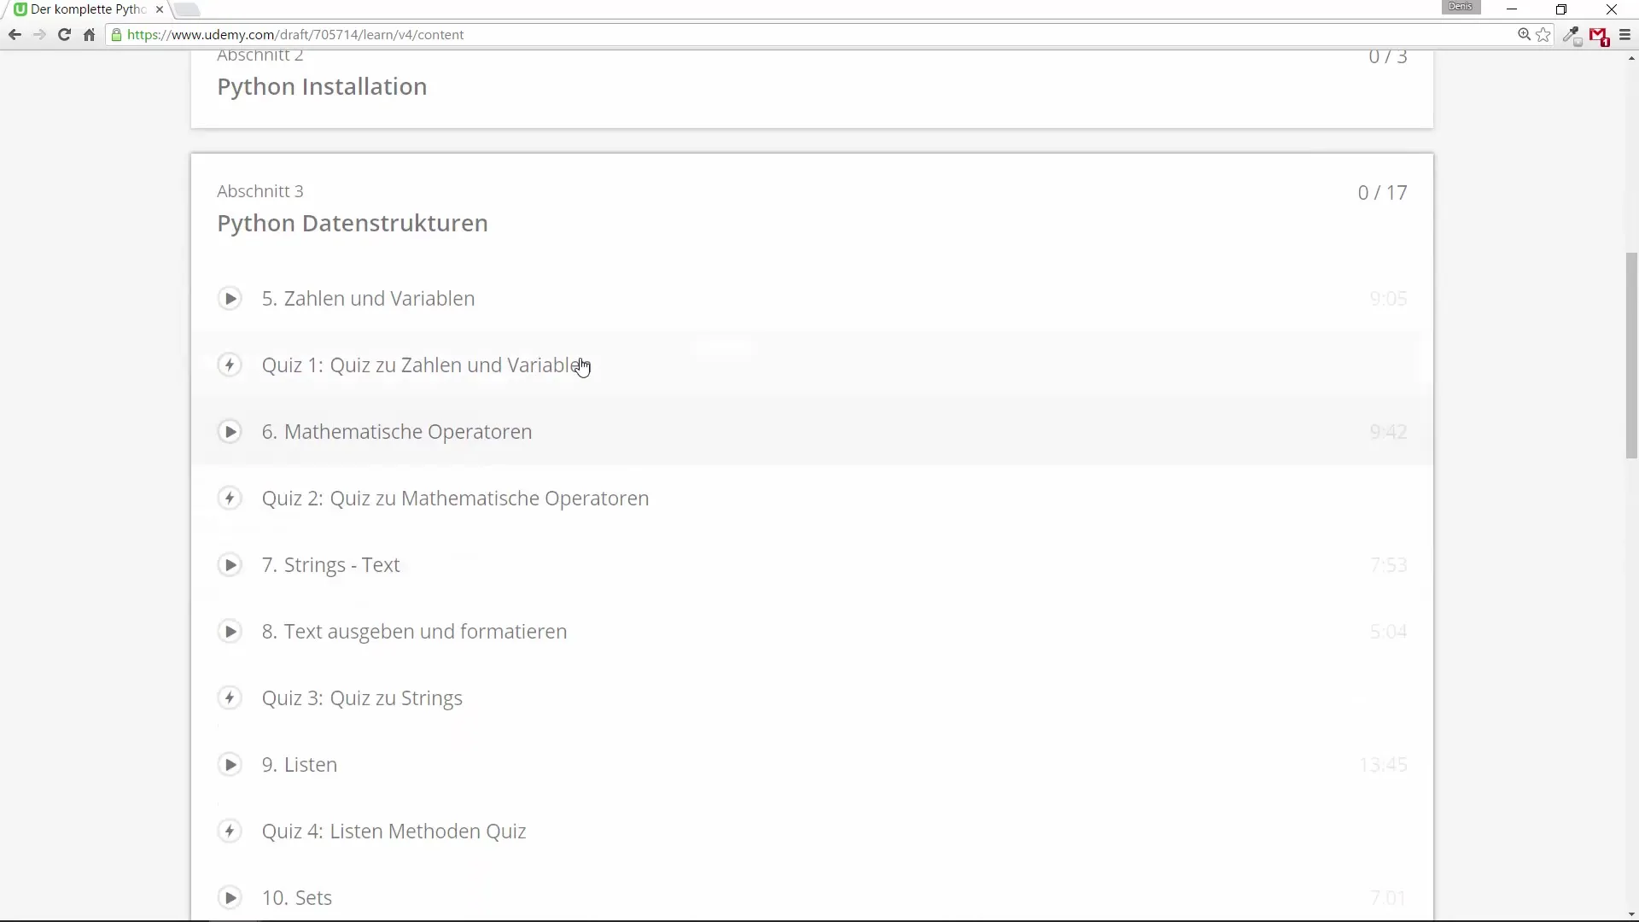
Task: Click lightning icon beside Quiz 4
Action: [230, 832]
